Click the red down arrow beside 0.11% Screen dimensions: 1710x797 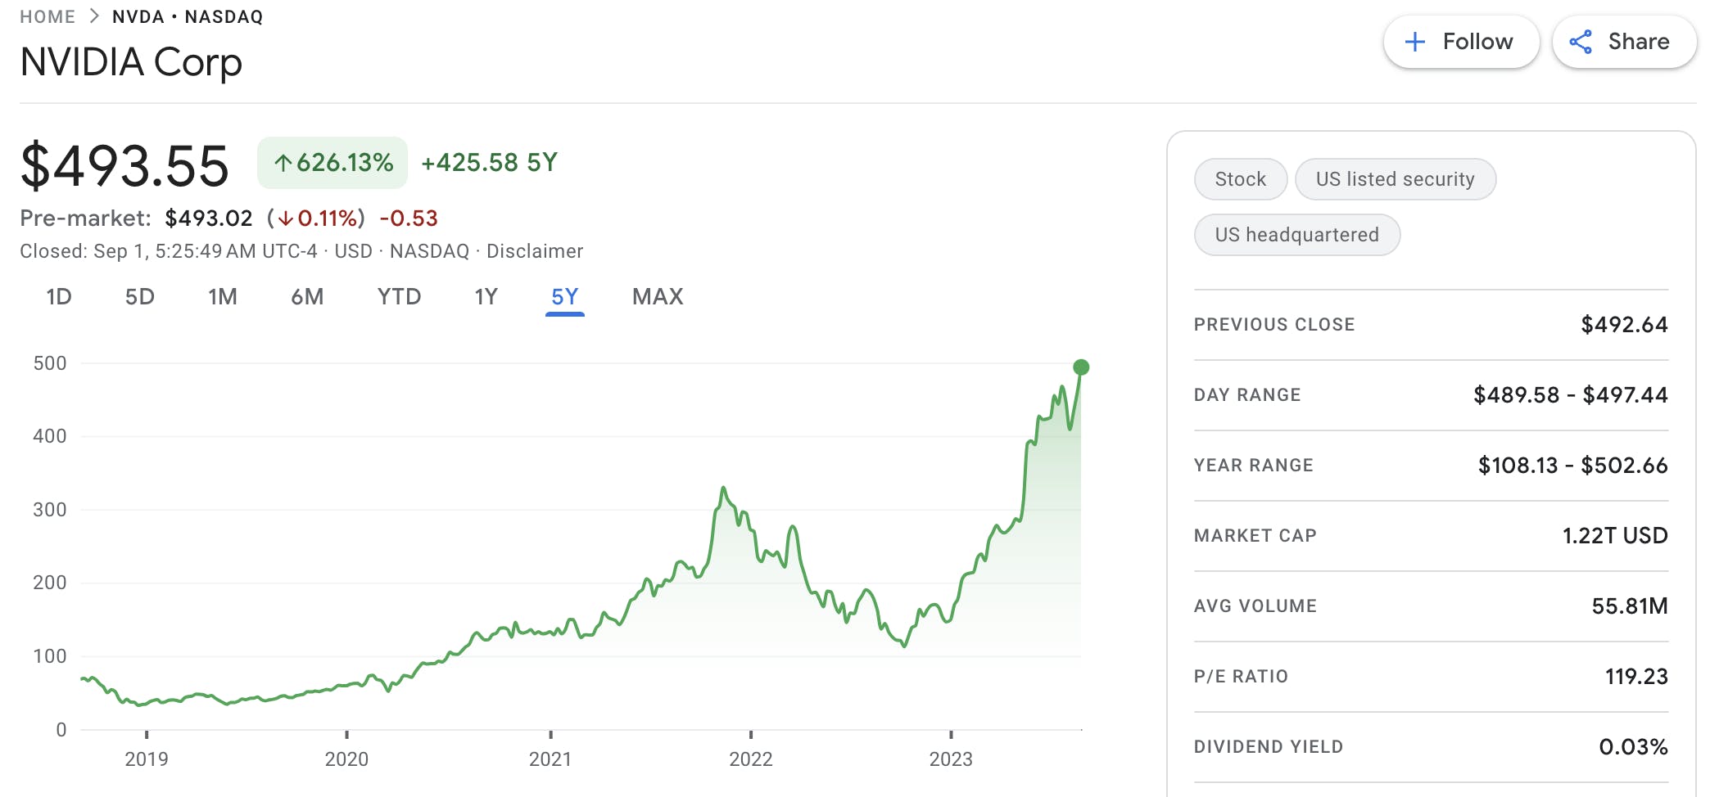point(285,218)
